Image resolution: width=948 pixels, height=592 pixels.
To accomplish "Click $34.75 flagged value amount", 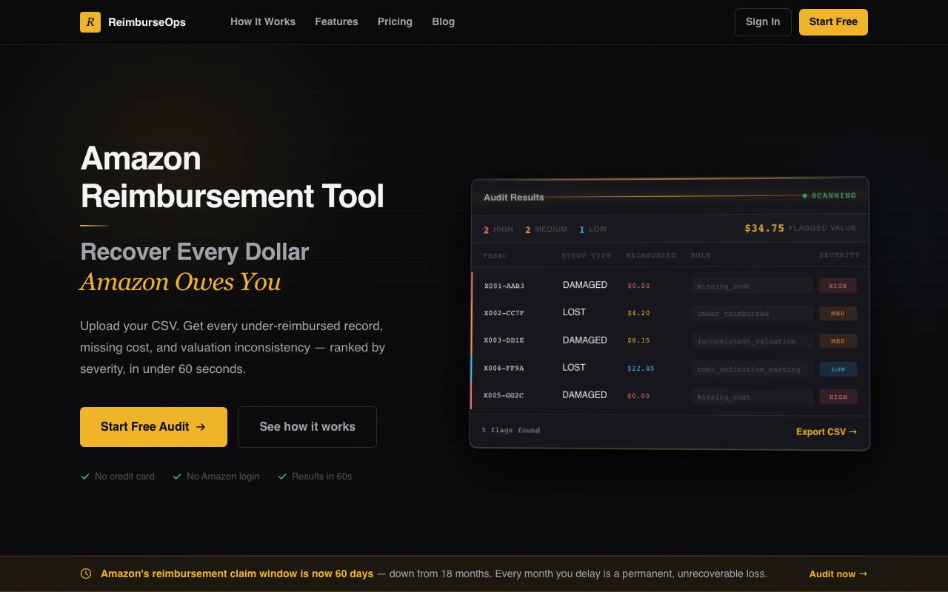I will click(764, 228).
